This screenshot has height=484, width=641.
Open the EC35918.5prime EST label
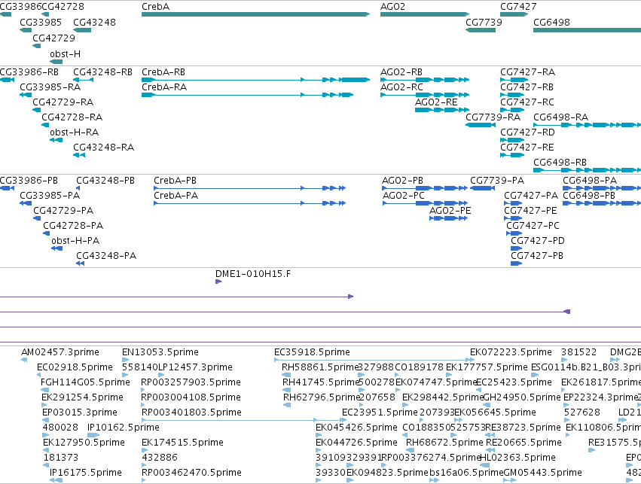click(x=313, y=352)
